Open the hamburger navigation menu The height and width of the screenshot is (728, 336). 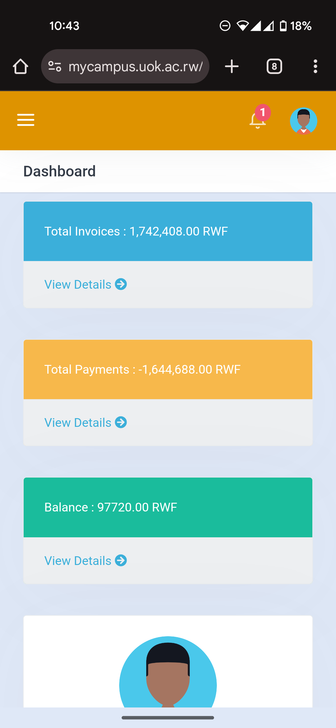(x=26, y=120)
